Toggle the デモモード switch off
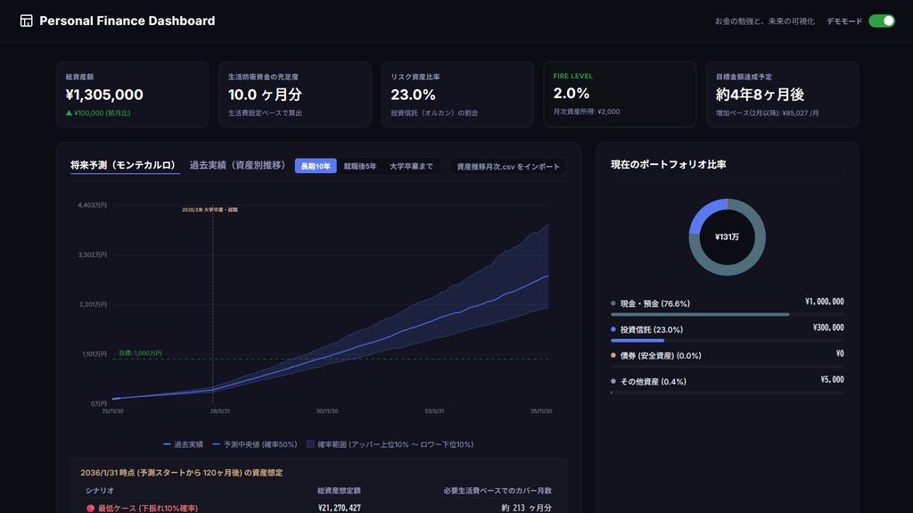Viewport: 913px width, 513px height. [882, 21]
